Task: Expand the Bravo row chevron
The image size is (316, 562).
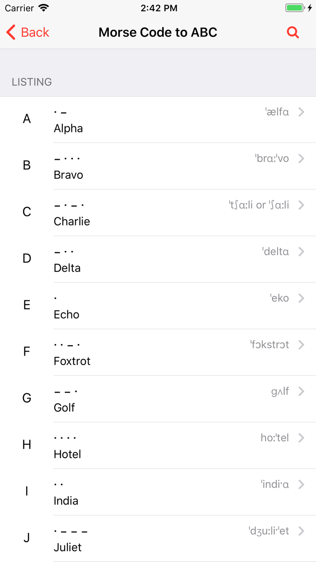Action: [x=302, y=159]
